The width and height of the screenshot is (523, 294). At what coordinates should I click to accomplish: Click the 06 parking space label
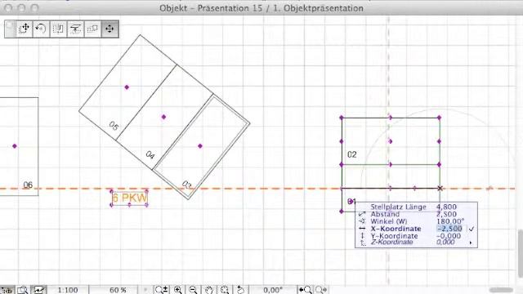28,185
